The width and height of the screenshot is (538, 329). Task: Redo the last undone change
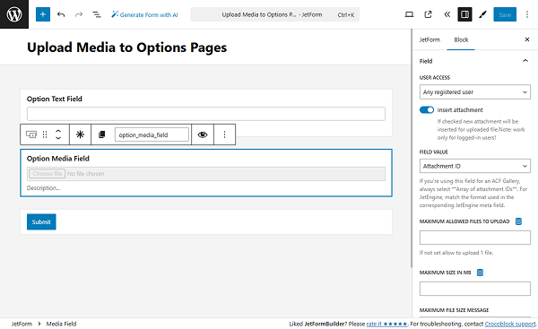[x=79, y=14]
